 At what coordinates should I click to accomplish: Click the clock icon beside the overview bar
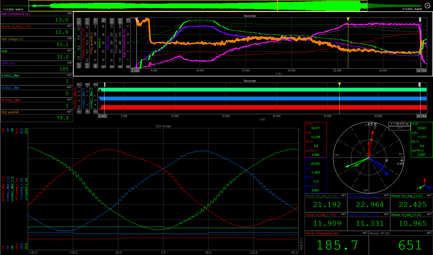point(427,6)
